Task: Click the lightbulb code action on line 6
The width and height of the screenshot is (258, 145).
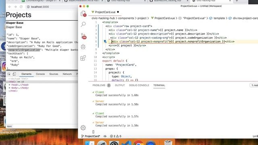Action: tap(105, 41)
